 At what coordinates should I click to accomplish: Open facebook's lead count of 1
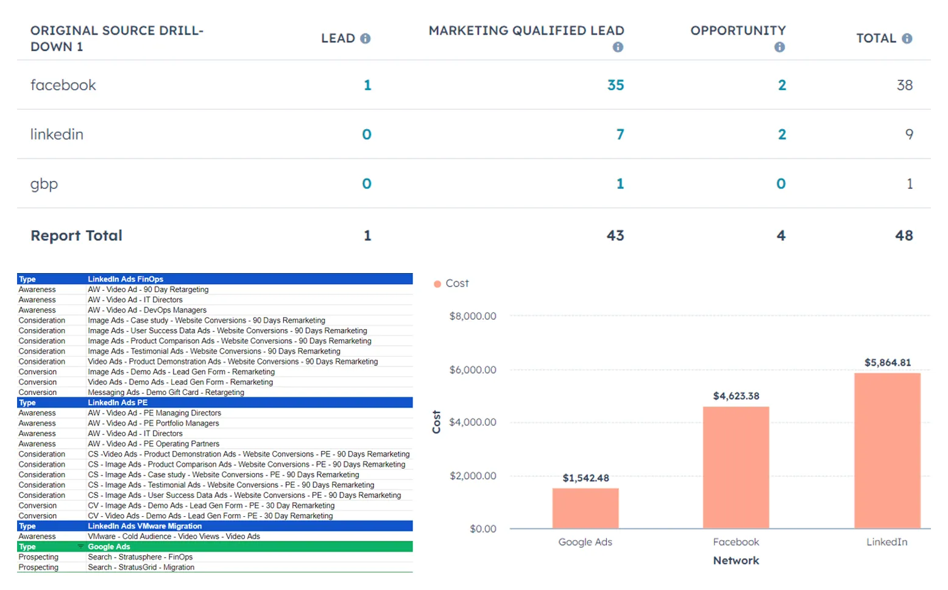tap(367, 85)
